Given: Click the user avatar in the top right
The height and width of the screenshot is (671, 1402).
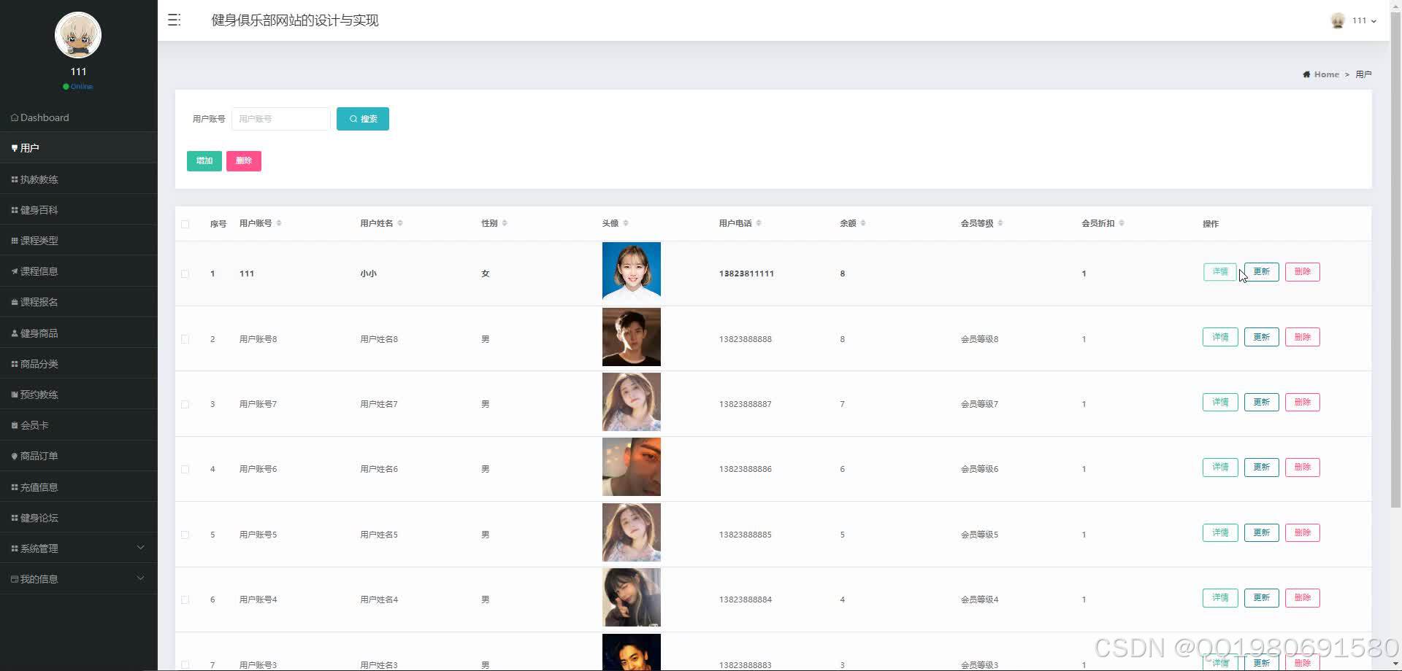Looking at the screenshot, I should [x=1338, y=20].
